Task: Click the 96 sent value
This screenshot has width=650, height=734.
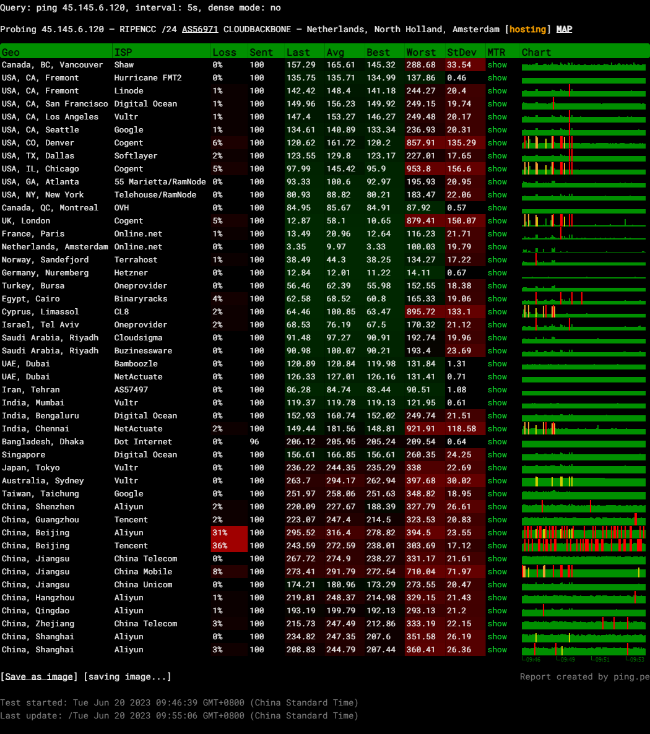Action: click(x=254, y=441)
